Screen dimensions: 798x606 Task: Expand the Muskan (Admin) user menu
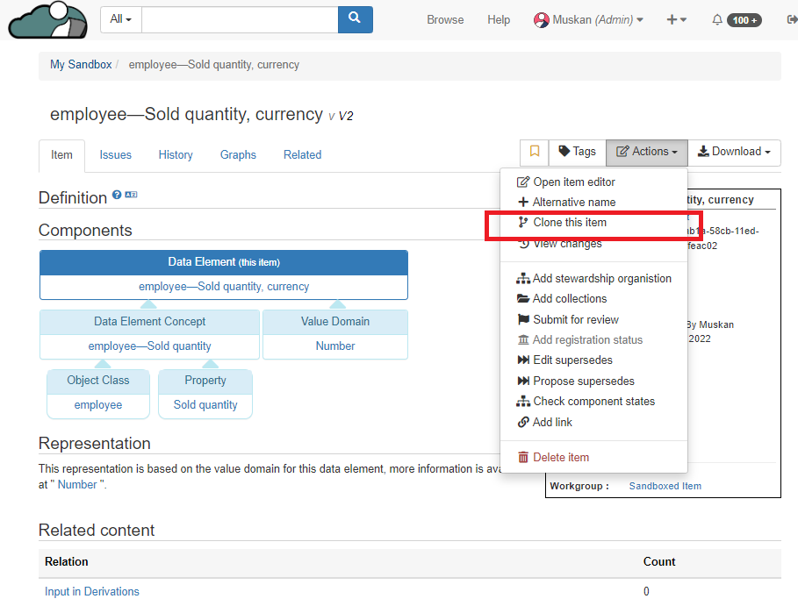coord(588,19)
